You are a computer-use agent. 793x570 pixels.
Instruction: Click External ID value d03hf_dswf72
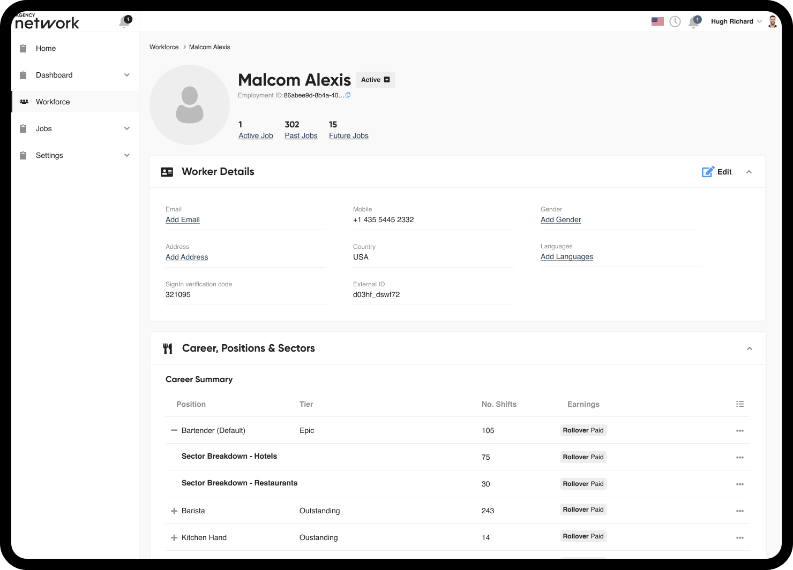click(x=377, y=295)
